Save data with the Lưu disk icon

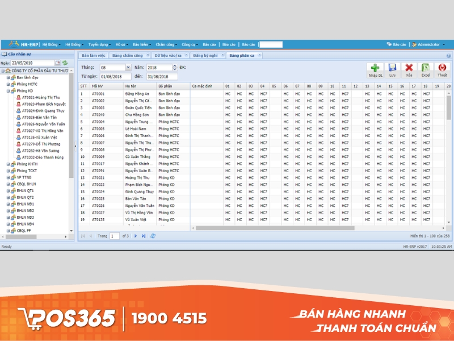392,68
